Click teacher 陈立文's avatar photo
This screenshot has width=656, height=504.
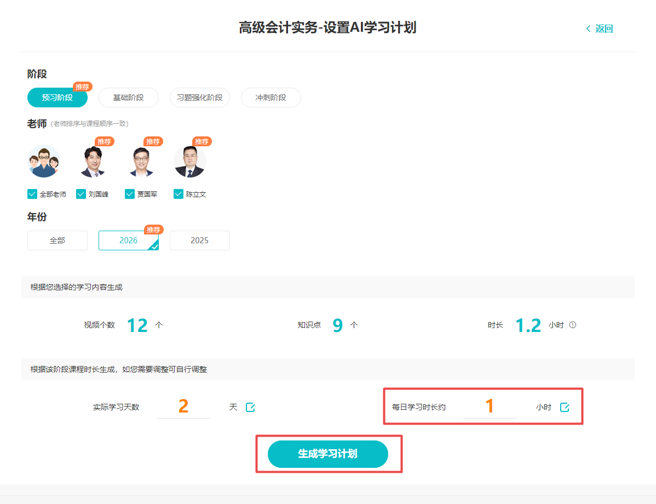[x=189, y=162]
